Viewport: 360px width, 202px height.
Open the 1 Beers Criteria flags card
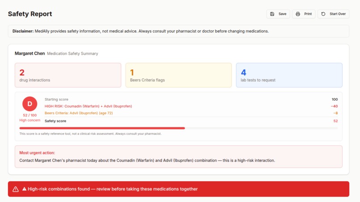[179, 75]
